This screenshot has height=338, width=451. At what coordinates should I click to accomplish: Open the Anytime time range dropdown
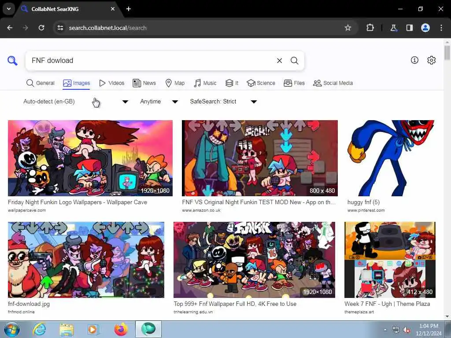click(x=159, y=102)
